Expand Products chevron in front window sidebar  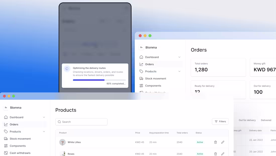[44, 131]
